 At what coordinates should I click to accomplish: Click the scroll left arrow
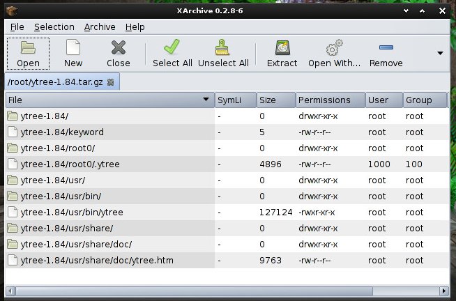[10, 291]
